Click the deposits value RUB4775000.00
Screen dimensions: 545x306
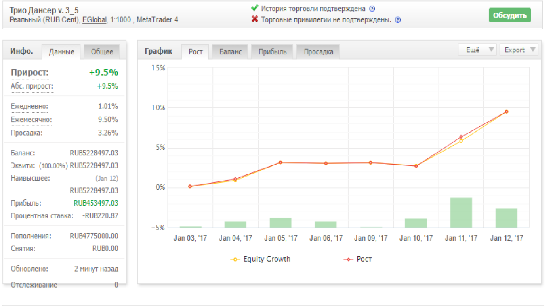[94, 236]
